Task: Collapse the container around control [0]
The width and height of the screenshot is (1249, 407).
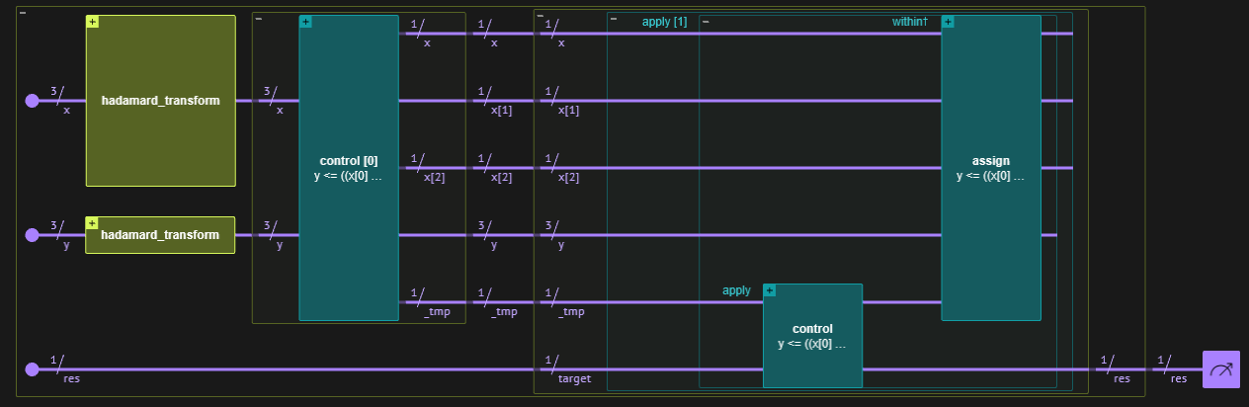Action: (259, 19)
